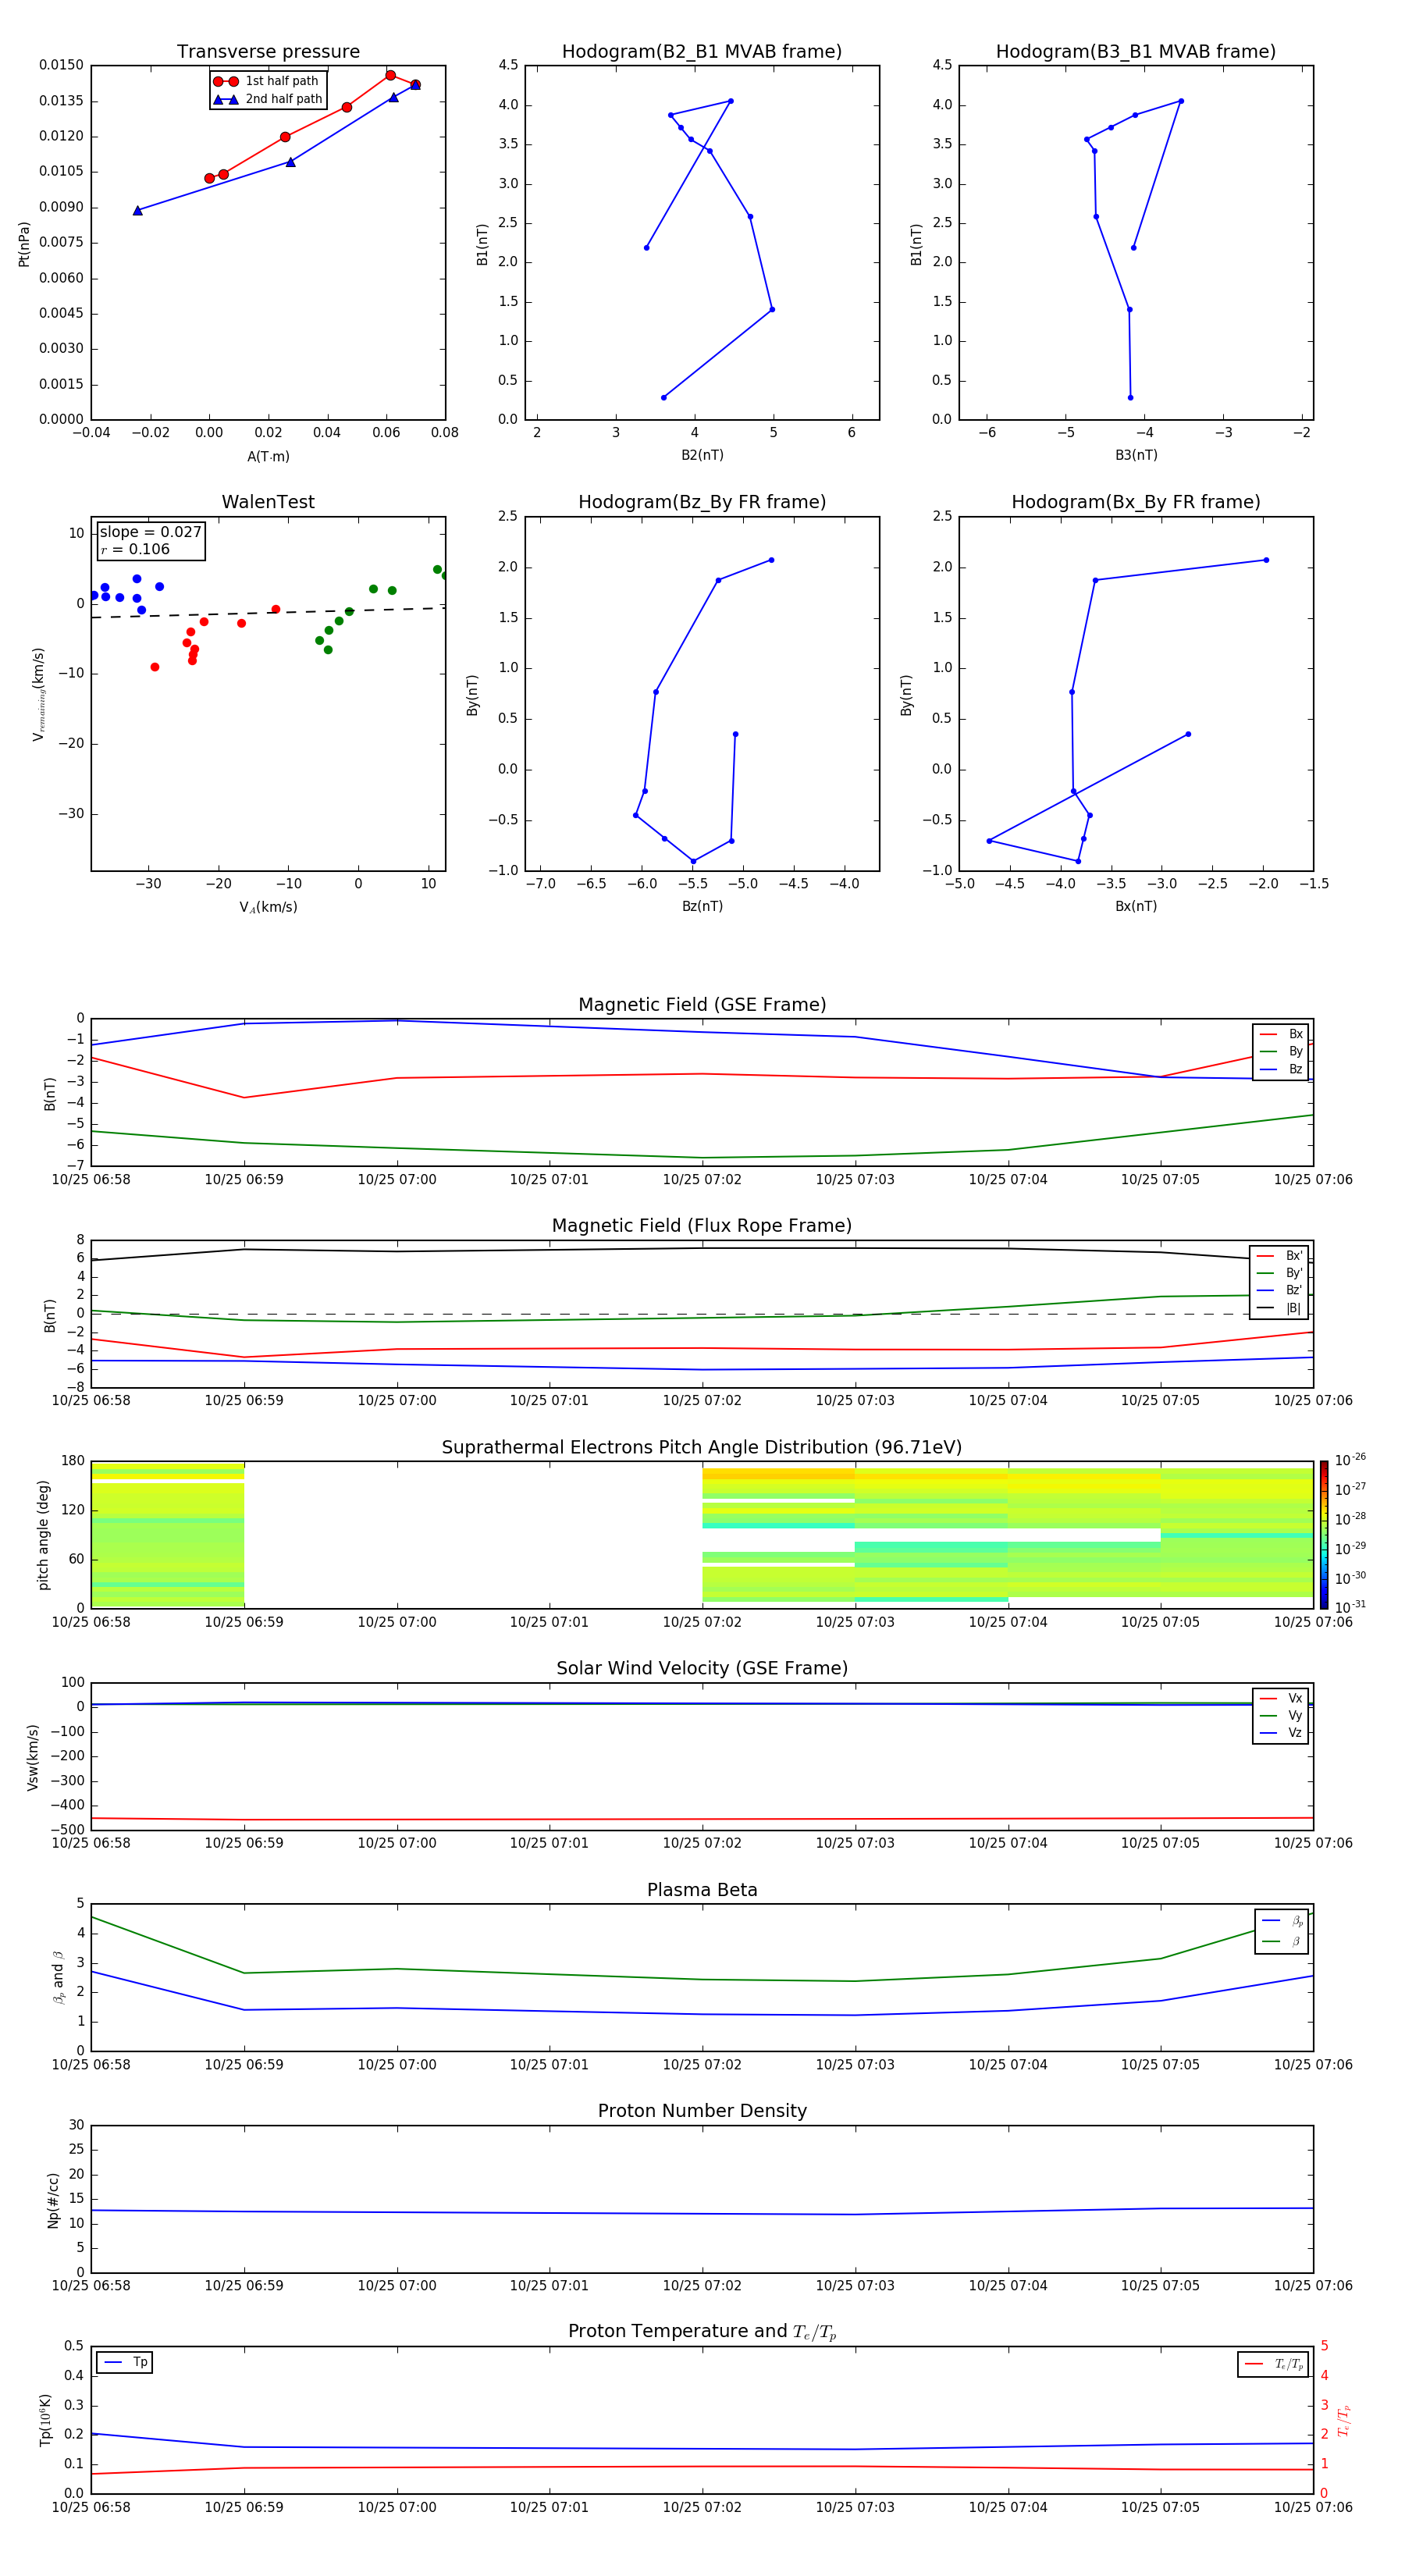Image resolution: width=1405 pixels, height=2576 pixels.
Task: Click the 'Hodogram(Bz_By FR frame)' title
Action: point(702,502)
